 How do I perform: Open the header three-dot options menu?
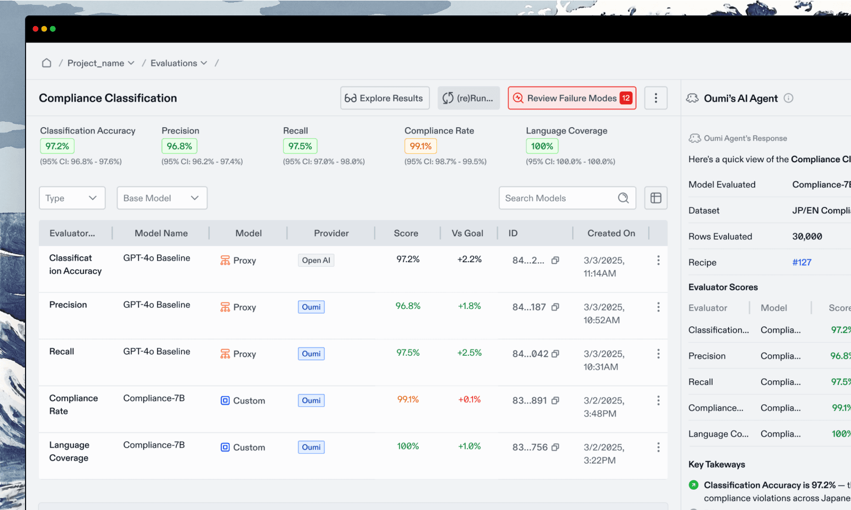pyautogui.click(x=656, y=98)
